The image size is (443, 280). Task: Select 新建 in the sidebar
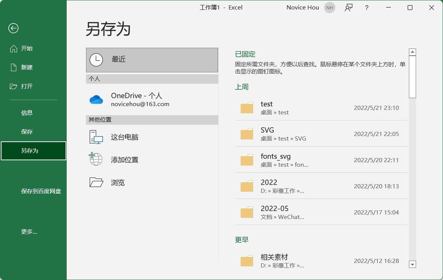(27, 67)
